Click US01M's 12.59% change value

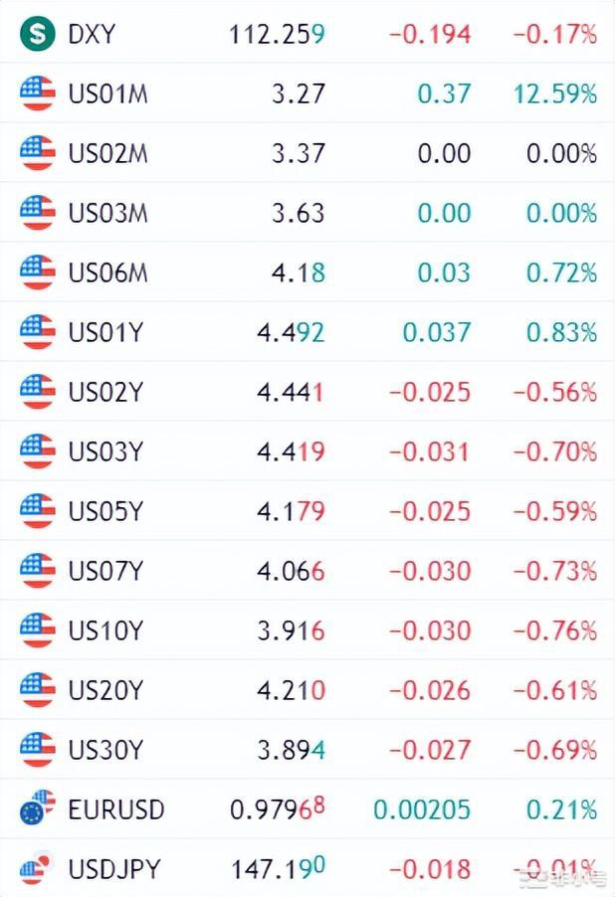[x=555, y=94]
